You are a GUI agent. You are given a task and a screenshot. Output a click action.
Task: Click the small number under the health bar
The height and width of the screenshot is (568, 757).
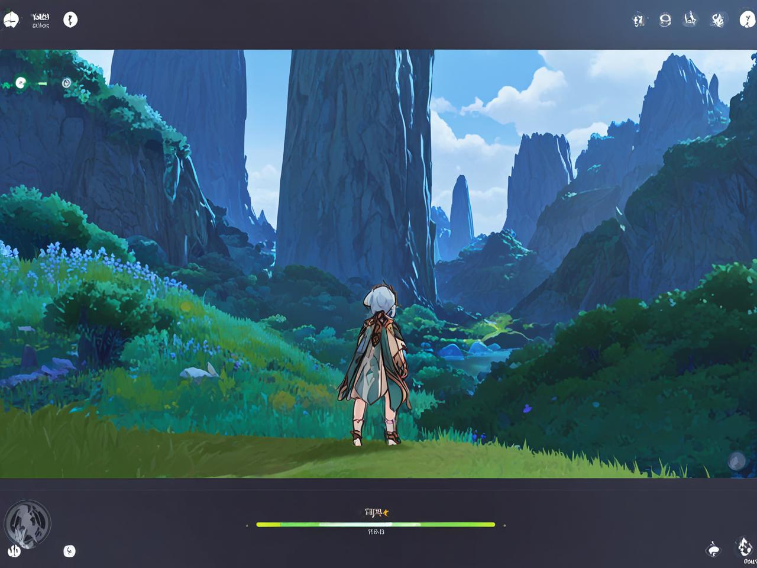tap(376, 532)
